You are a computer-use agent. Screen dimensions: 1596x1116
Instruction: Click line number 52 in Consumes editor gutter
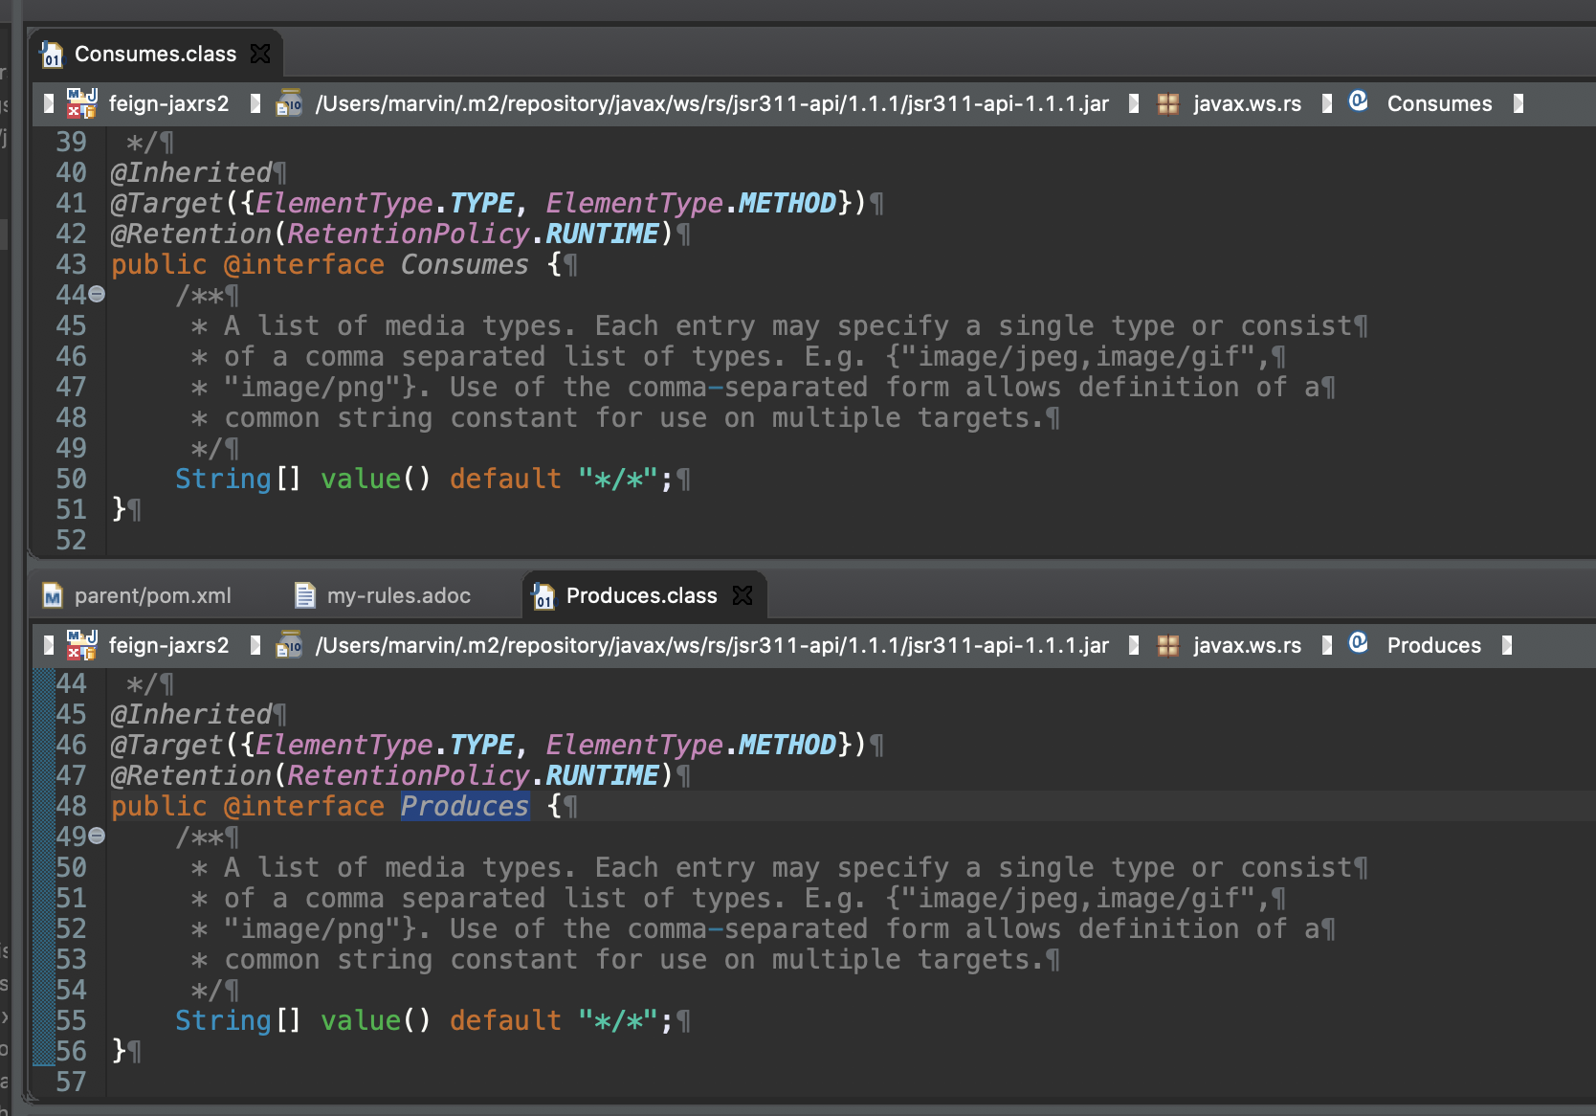[x=71, y=540]
